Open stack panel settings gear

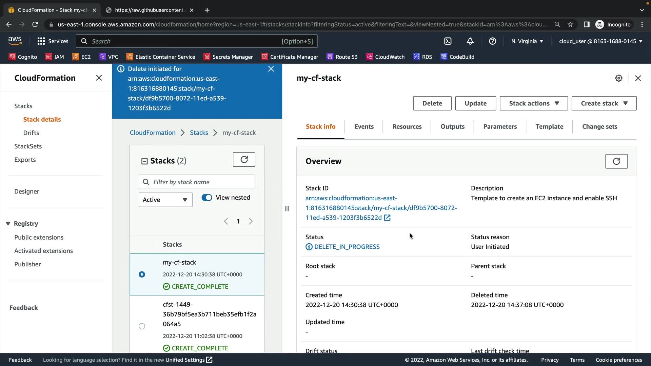[618, 78]
